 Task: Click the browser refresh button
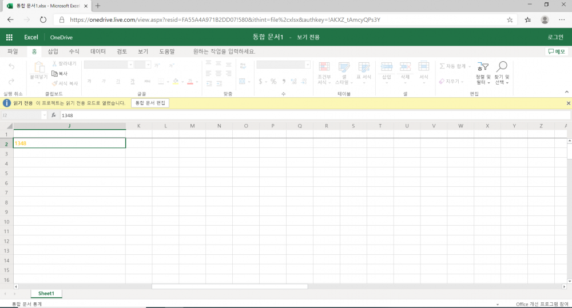pyautogui.click(x=43, y=19)
